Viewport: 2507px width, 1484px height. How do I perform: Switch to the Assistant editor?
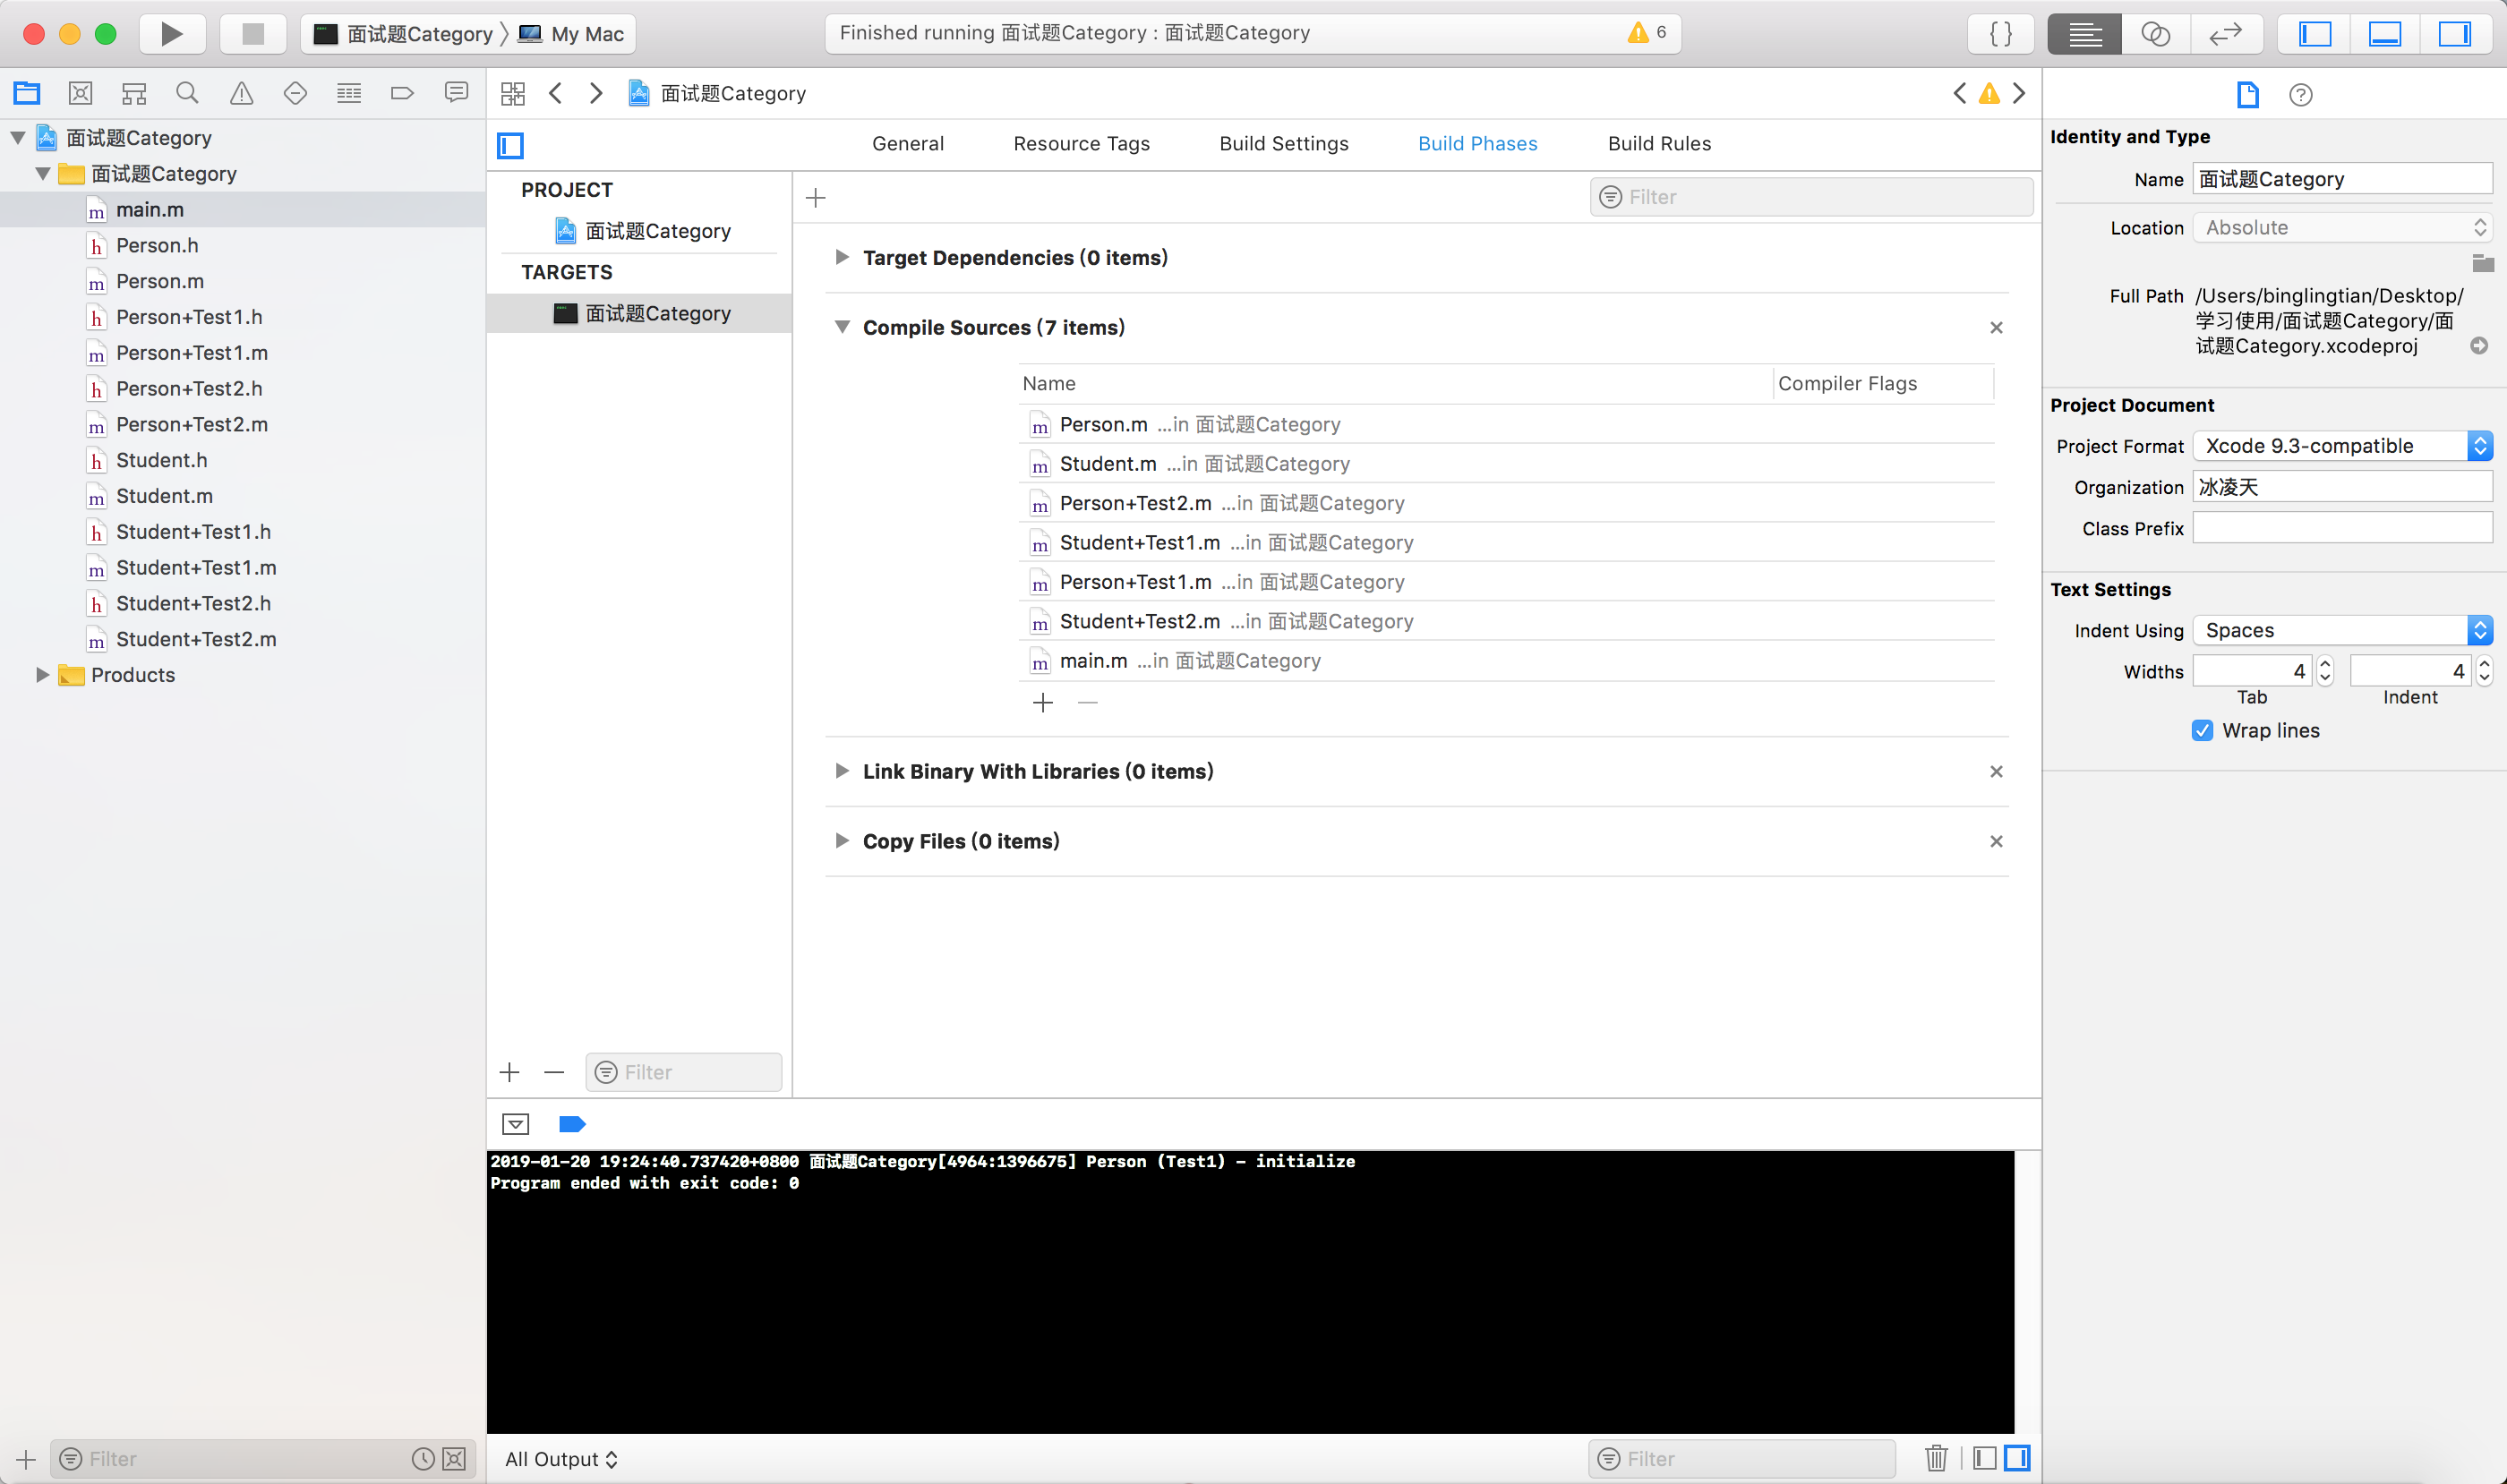point(2155,33)
